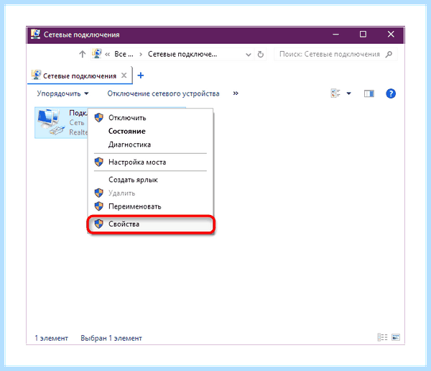
Task: Click the Up arrow navigation icon
Action: pyautogui.click(x=82, y=54)
